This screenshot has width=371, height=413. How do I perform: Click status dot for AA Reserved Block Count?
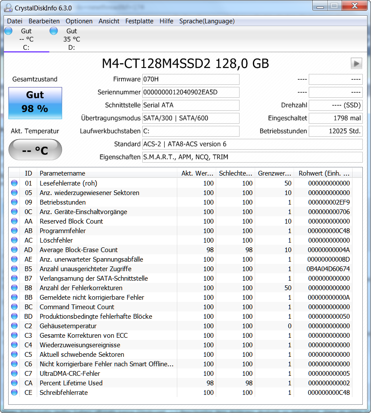pyautogui.click(x=14, y=221)
